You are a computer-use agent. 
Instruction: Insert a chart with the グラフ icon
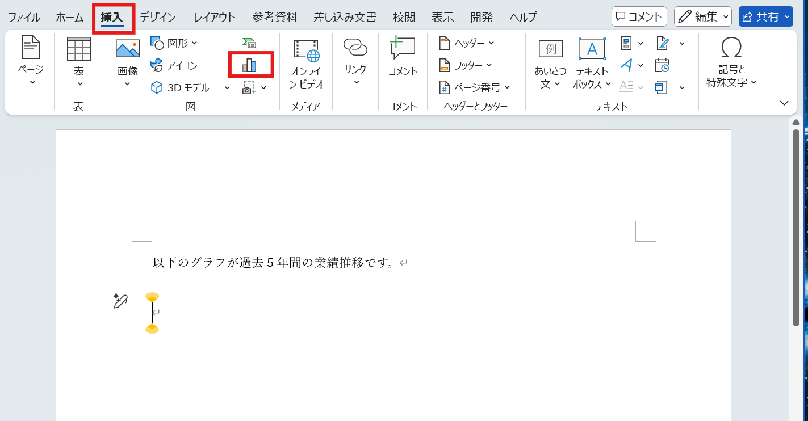[250, 64]
